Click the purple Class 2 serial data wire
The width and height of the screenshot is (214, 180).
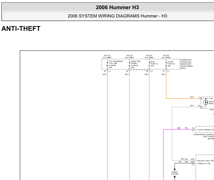tap(163, 154)
